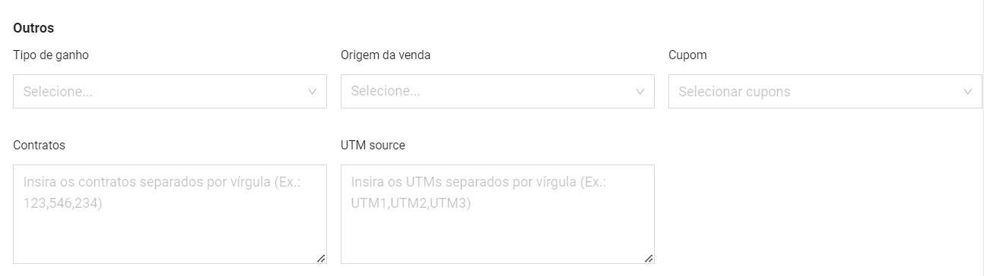Click resize handle of UTM source textarea
This screenshot has width=984, height=276.
(649, 259)
